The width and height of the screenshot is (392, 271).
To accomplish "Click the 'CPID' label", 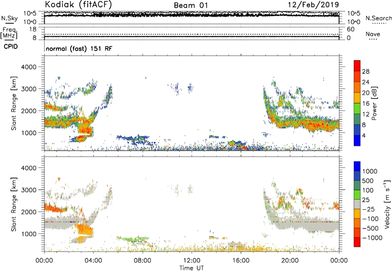I will click(11, 46).
